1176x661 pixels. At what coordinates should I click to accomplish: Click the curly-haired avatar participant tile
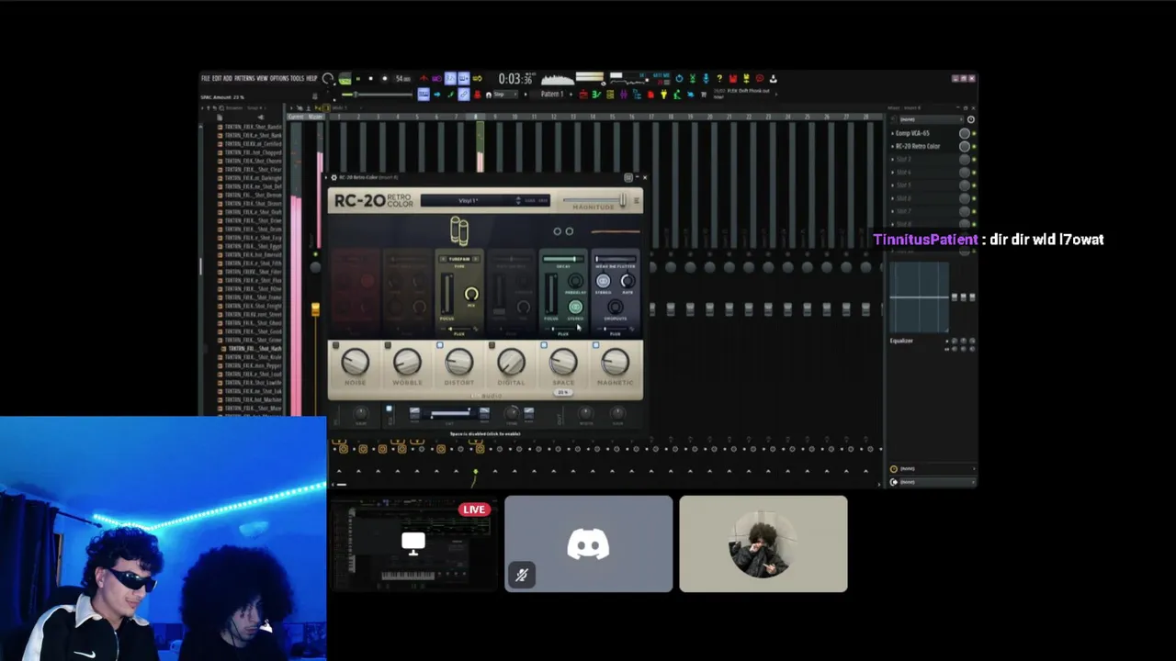pos(763,543)
